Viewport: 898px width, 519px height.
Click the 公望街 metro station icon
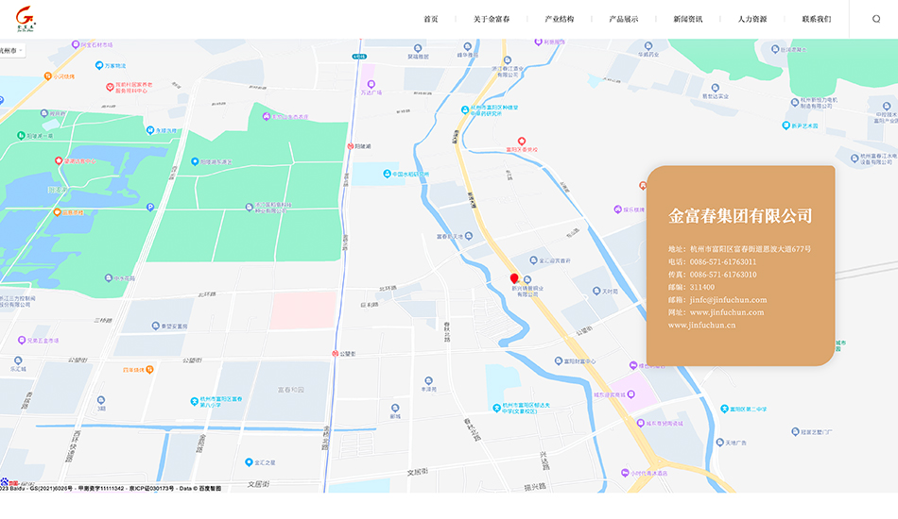(x=335, y=353)
